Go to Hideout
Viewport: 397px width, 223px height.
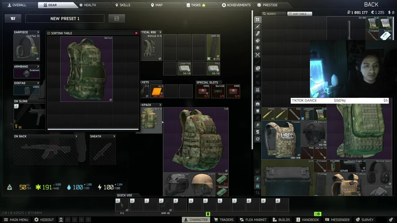point(44,220)
